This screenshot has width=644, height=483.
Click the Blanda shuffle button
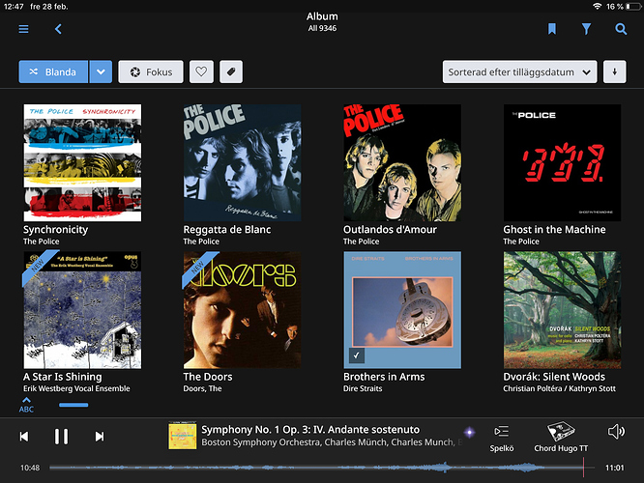pyautogui.click(x=53, y=71)
